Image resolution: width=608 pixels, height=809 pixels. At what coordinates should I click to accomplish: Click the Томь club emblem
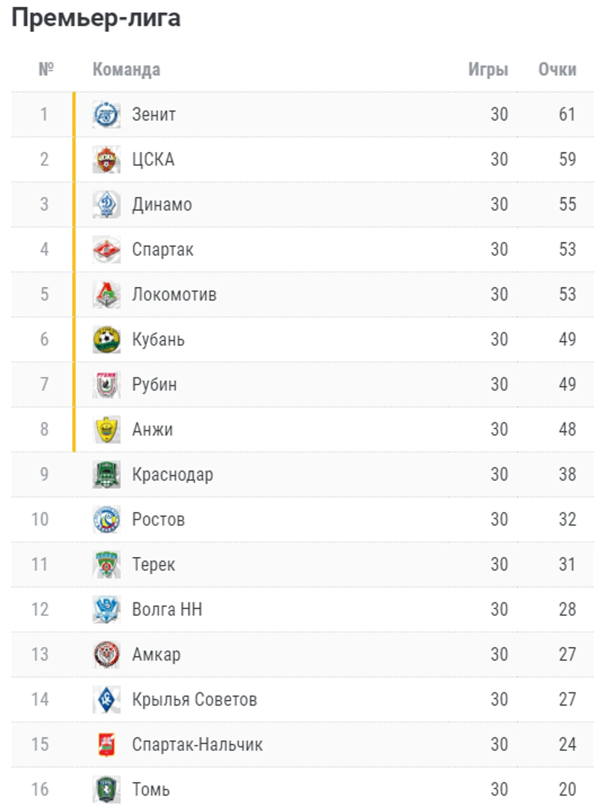[x=106, y=789]
